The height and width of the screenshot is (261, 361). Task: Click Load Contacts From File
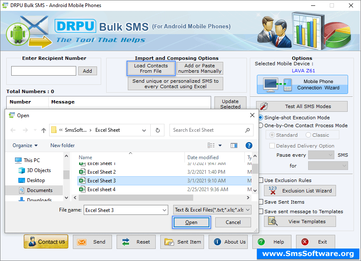pyautogui.click(x=151, y=68)
